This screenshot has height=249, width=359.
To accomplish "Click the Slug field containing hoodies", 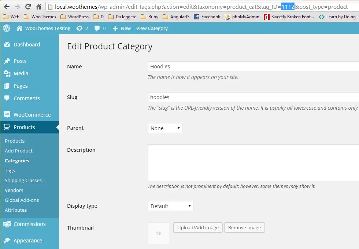I will pos(253,97).
